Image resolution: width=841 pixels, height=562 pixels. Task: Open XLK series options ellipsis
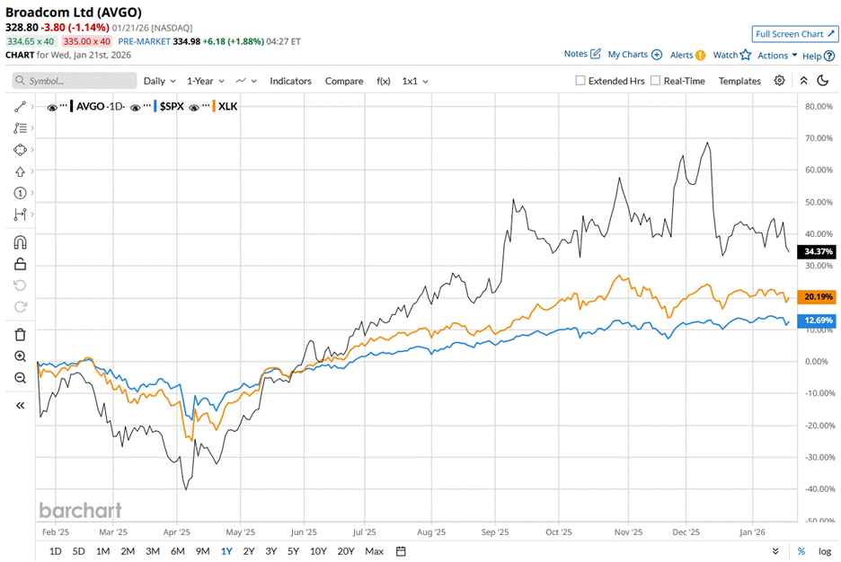tap(206, 105)
